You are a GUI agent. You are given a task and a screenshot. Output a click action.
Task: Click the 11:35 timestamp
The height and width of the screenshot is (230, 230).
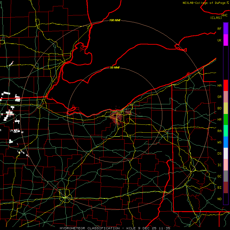[x=165, y=228]
